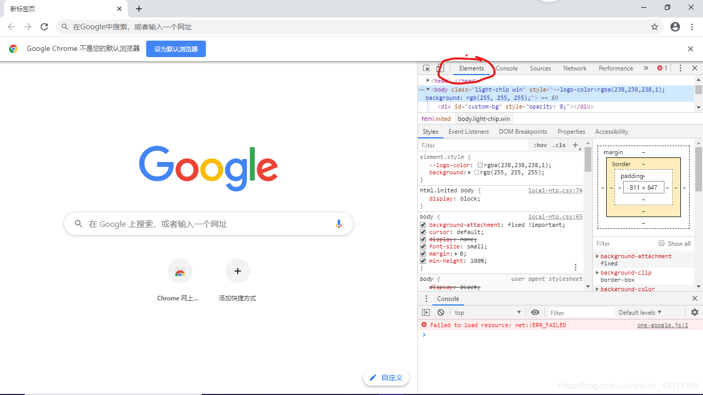Image resolution: width=703 pixels, height=395 pixels.
Task: Open the Event Listeners sub-tab
Action: coord(469,132)
